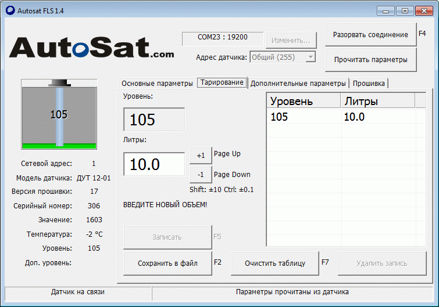This screenshot has width=439, height=307.
Task: Click the COM23 : 19200 port field
Action: tap(222, 38)
